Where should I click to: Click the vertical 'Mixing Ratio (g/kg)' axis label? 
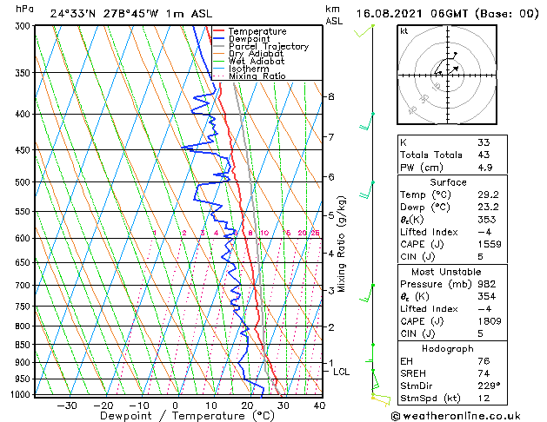tap(341, 244)
